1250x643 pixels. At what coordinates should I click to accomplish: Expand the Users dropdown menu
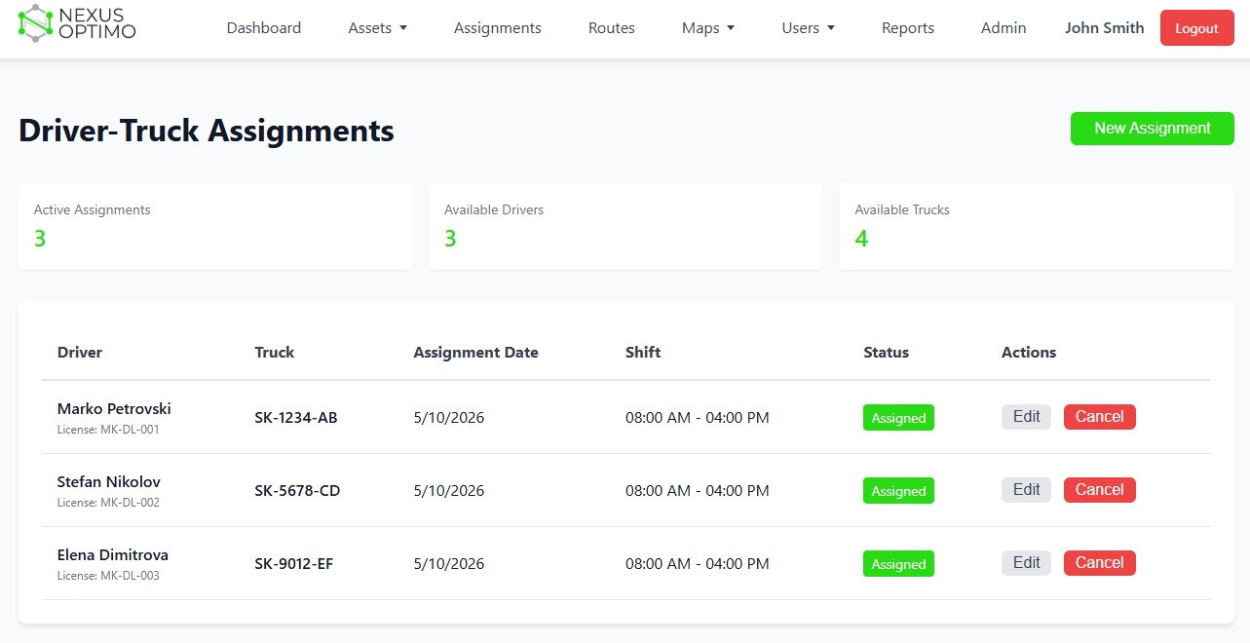coord(809,28)
